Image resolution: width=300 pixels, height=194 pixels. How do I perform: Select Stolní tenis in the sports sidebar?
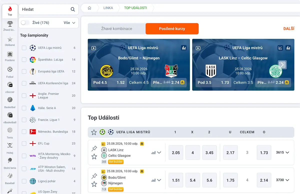[x=10, y=163]
